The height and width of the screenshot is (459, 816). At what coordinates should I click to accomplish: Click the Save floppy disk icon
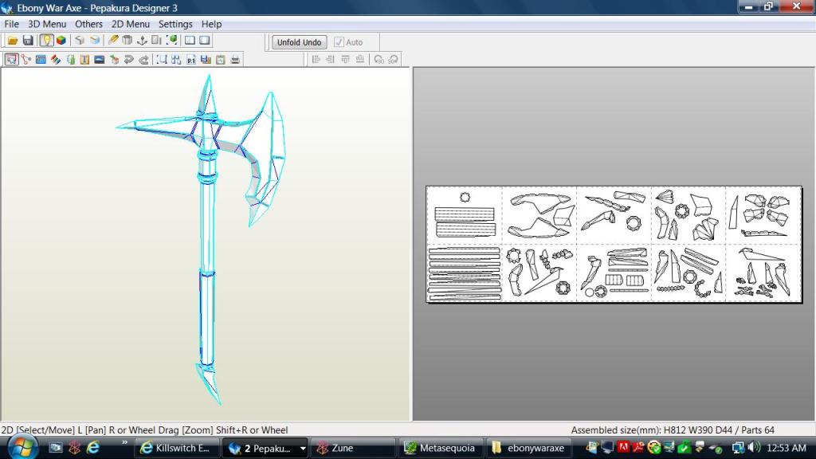[28, 41]
